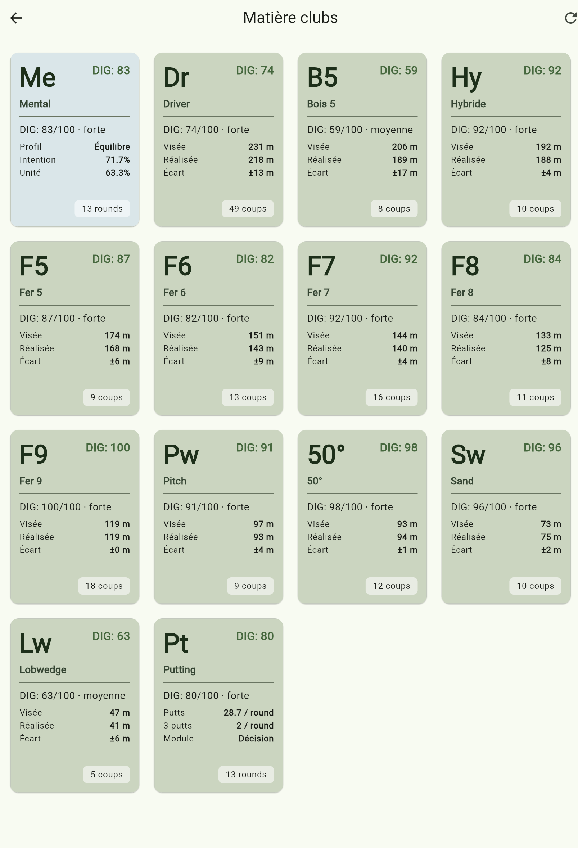The width and height of the screenshot is (578, 848).
Task: Open the Fer 6 card
Action: [218, 328]
